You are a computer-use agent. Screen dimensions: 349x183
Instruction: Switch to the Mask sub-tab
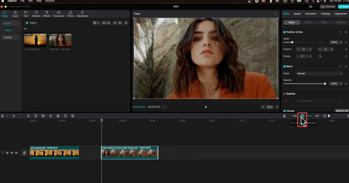[324, 22]
